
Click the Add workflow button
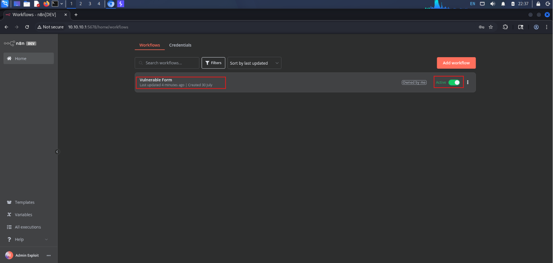[x=456, y=63]
